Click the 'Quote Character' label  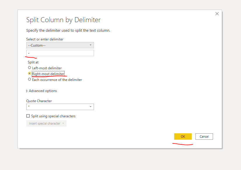(x=39, y=101)
